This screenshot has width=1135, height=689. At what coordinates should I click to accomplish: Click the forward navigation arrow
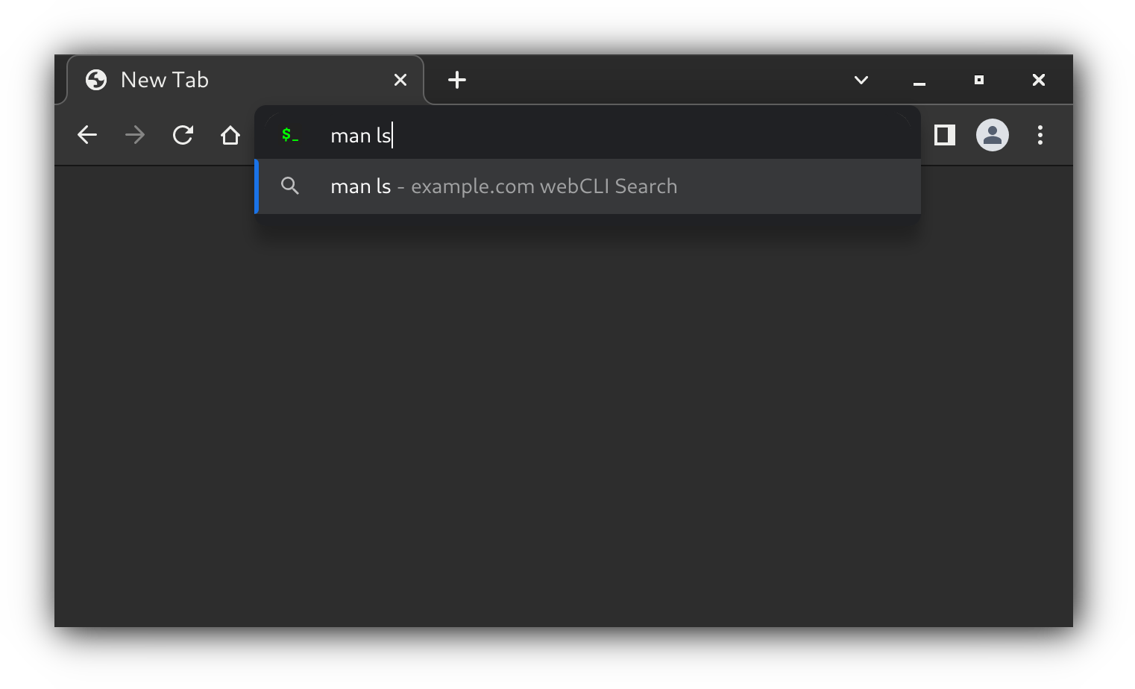pyautogui.click(x=135, y=135)
